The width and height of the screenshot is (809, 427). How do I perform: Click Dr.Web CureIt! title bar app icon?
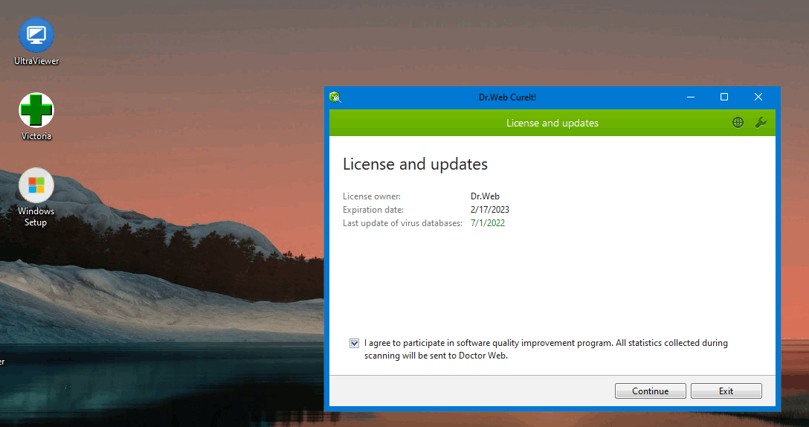(335, 97)
